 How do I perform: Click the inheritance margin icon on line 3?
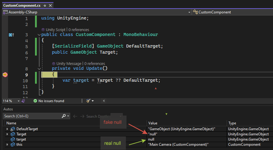(x=11, y=35)
